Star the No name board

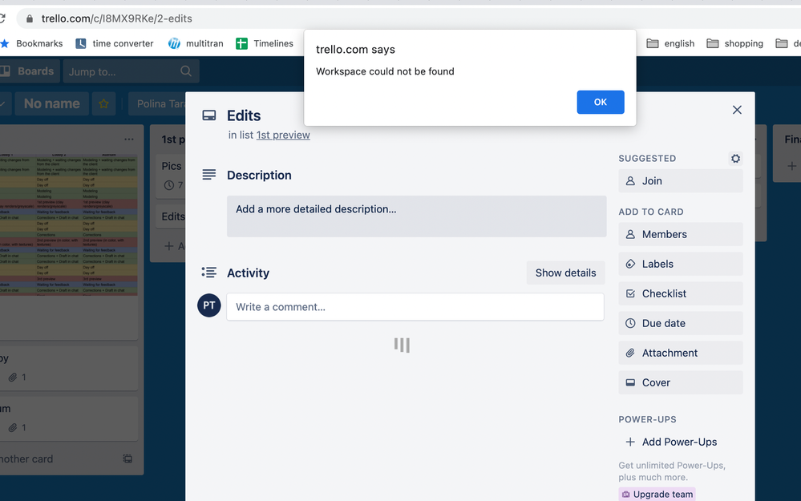tap(103, 103)
